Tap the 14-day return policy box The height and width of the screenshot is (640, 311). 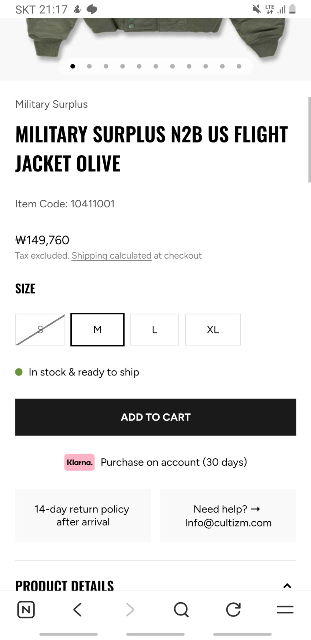click(x=83, y=515)
